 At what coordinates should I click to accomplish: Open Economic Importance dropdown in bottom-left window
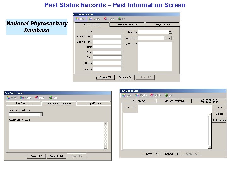(41, 114)
